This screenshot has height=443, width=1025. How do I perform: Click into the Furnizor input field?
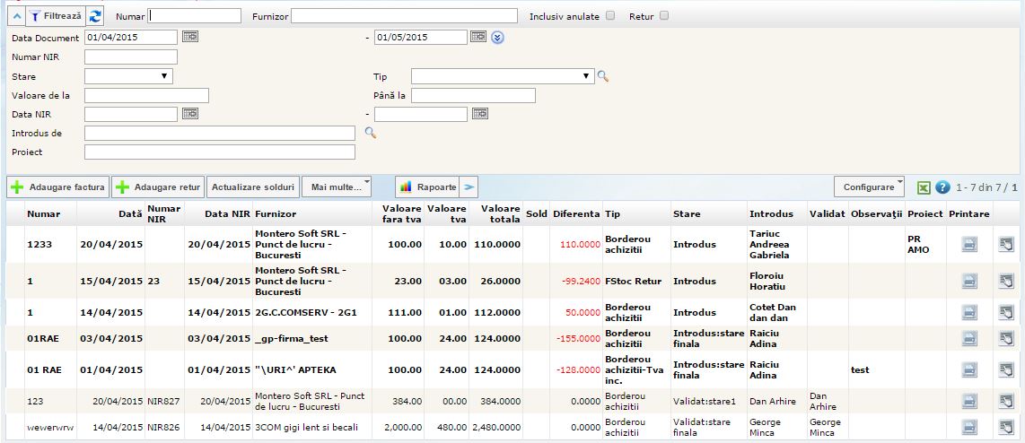coord(404,16)
